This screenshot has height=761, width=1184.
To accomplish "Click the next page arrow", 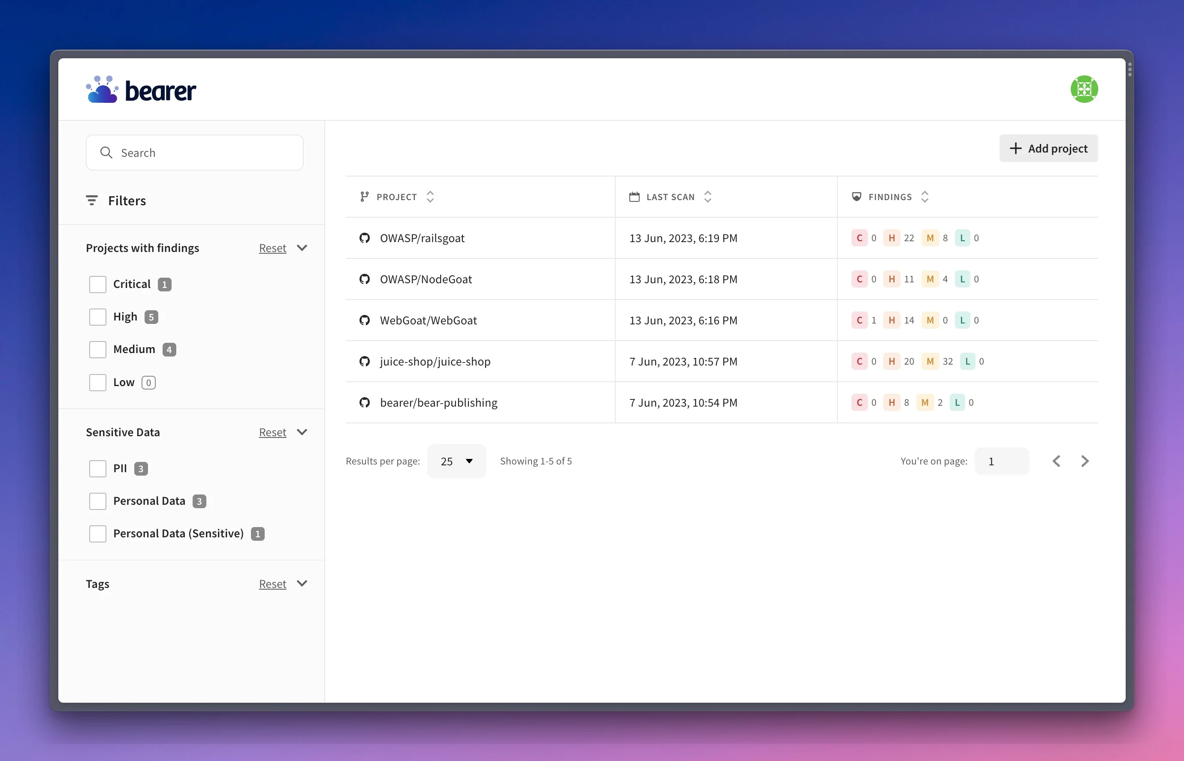I will click(1085, 461).
